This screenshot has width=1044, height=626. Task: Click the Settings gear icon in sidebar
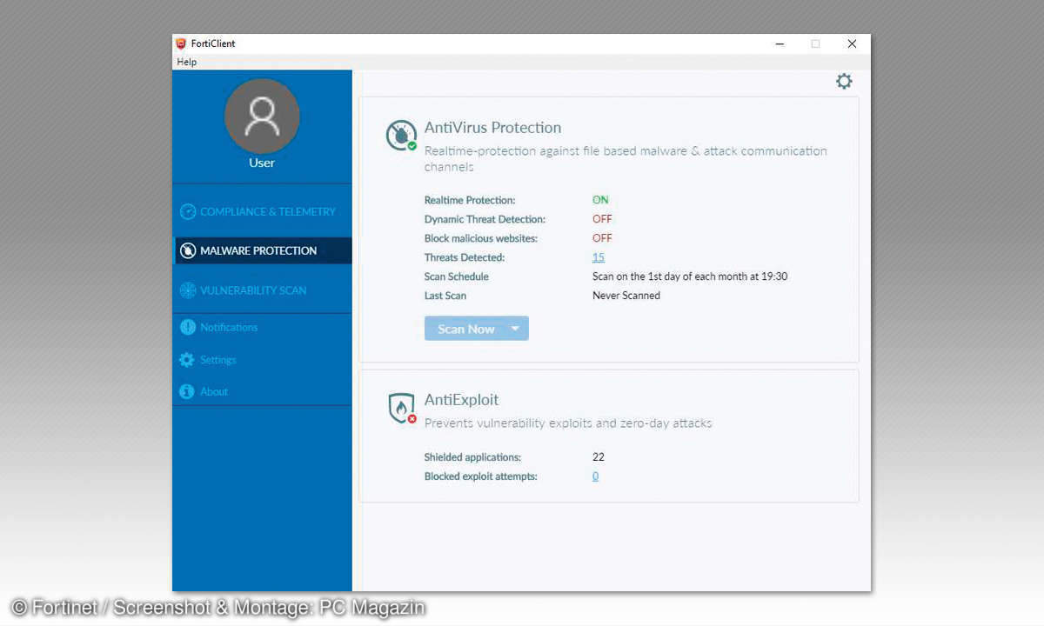[187, 359]
